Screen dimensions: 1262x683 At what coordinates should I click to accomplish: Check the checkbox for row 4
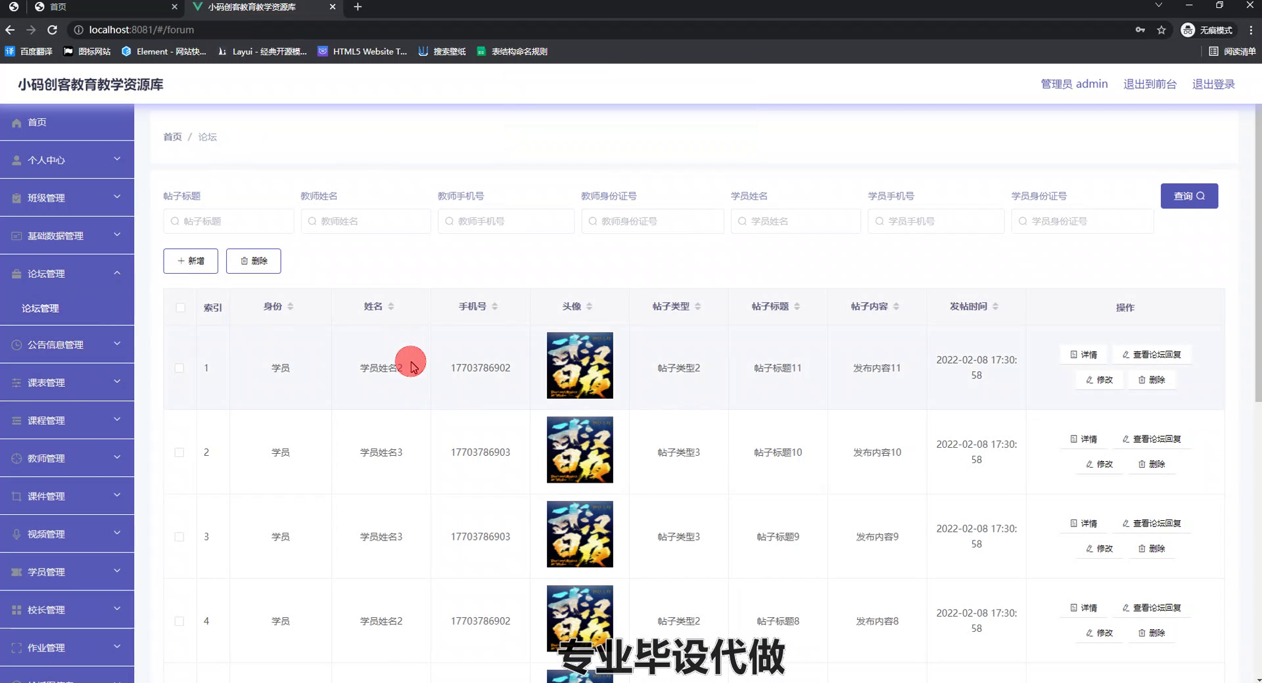(x=179, y=621)
